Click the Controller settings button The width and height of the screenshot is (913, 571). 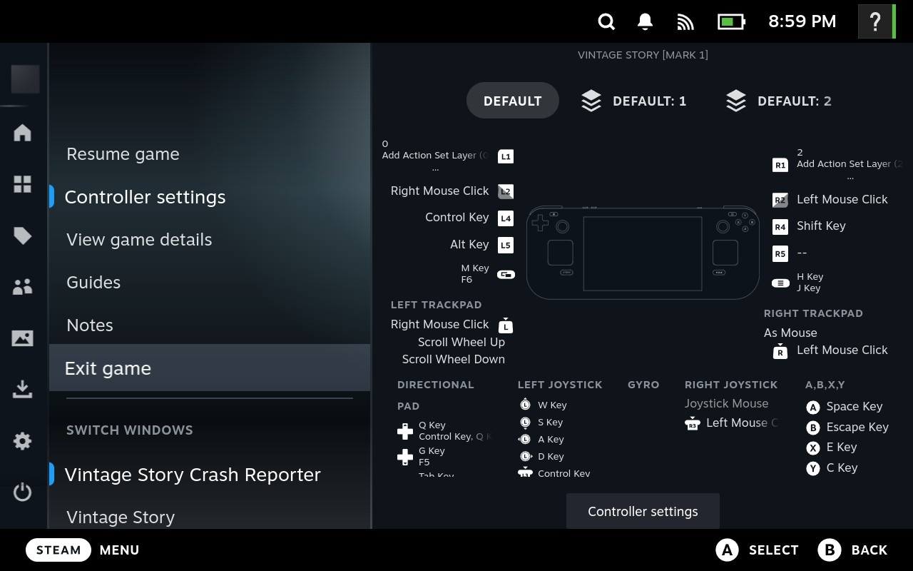[x=643, y=512]
